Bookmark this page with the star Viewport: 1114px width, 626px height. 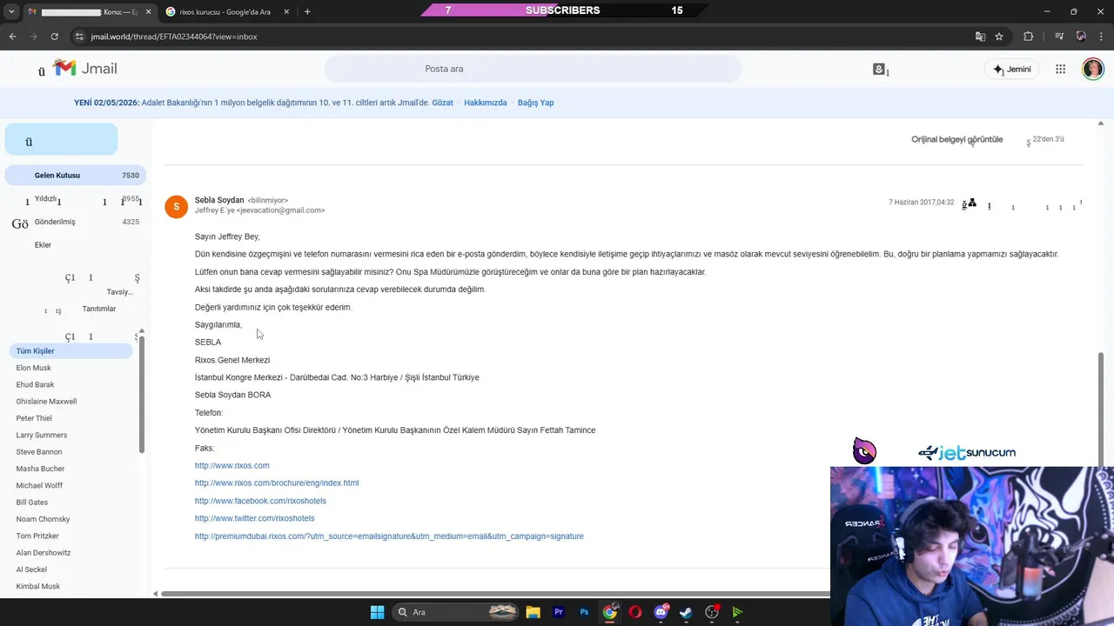coord(999,37)
